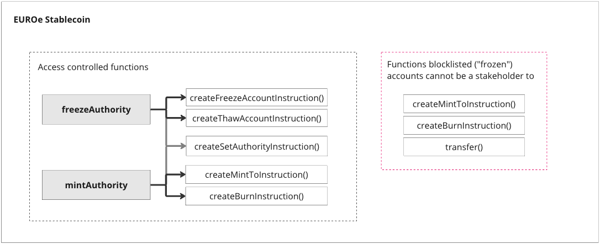Viewport: 600px width, 244px height.
Task: Click createMintToInstruction() in the blocklisted functions panel
Action: [464, 104]
